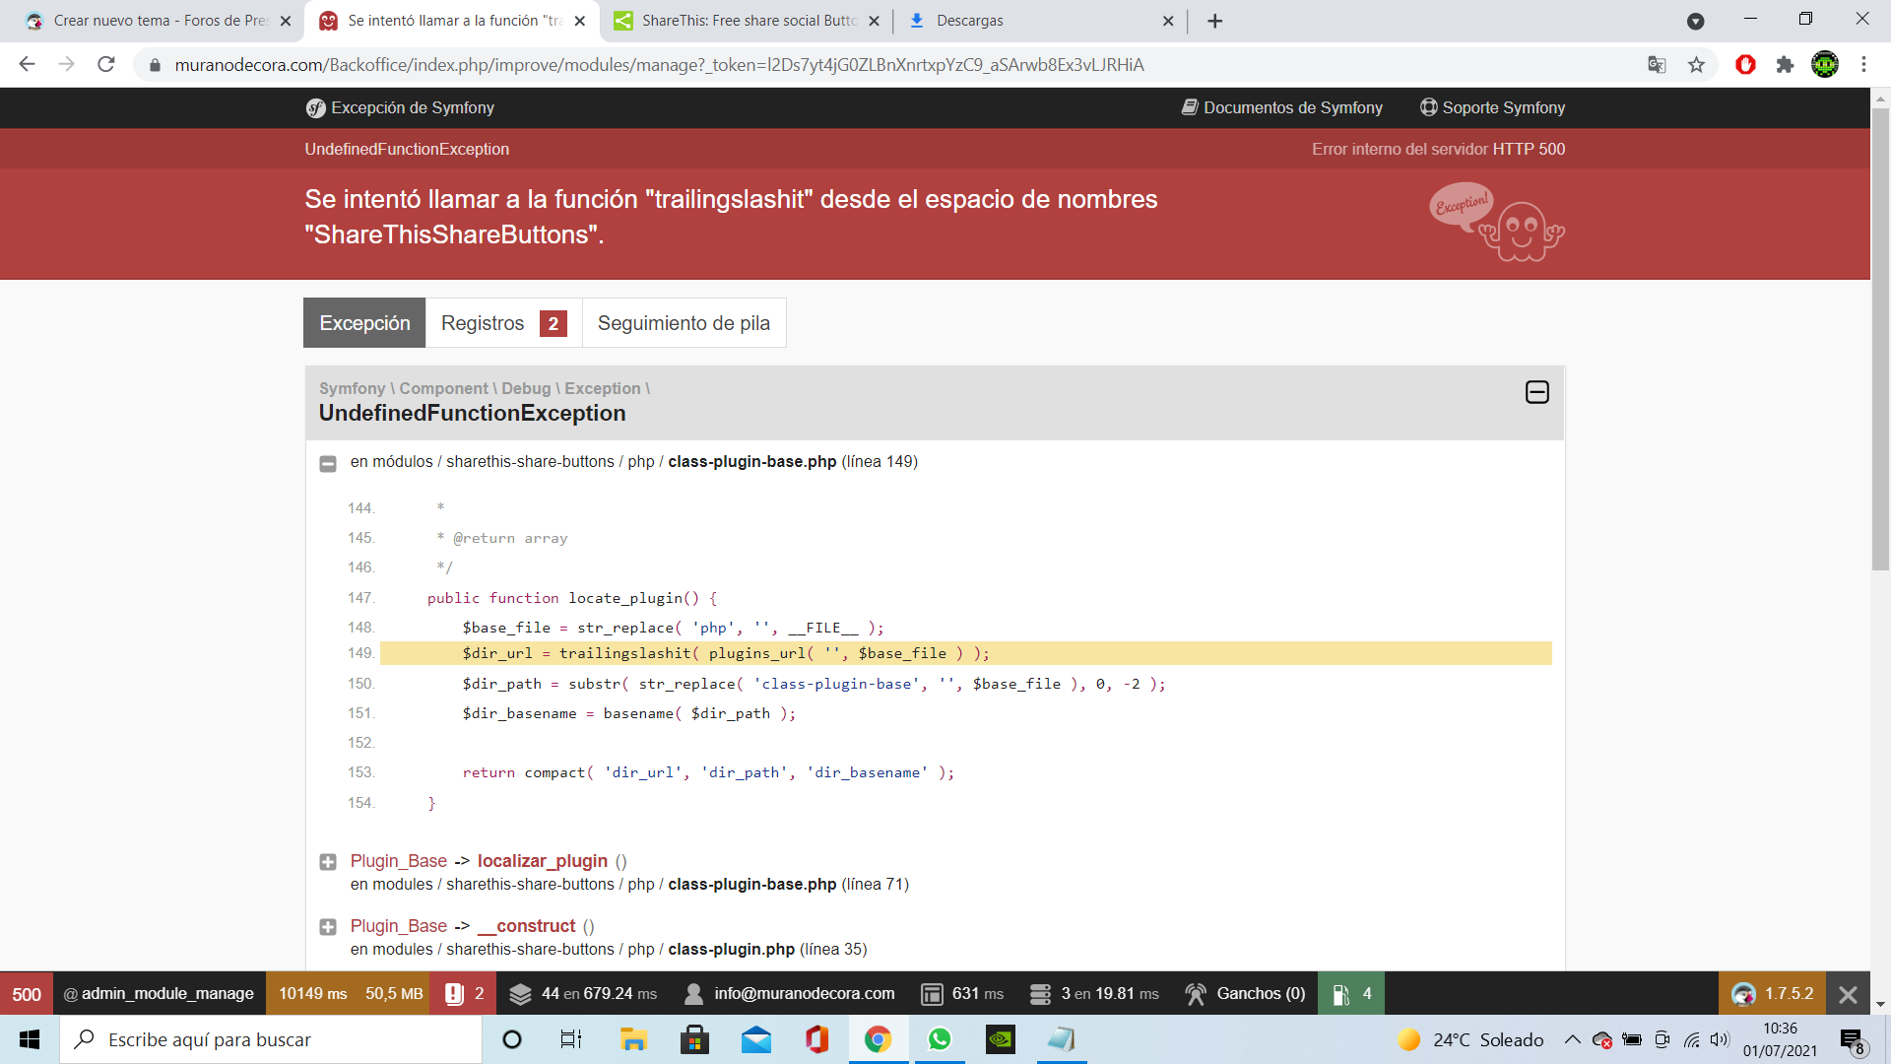Open Soporte Symfony link

1492,107
